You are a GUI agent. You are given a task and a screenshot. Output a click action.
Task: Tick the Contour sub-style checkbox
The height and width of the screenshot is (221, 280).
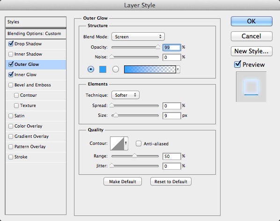click(x=16, y=95)
